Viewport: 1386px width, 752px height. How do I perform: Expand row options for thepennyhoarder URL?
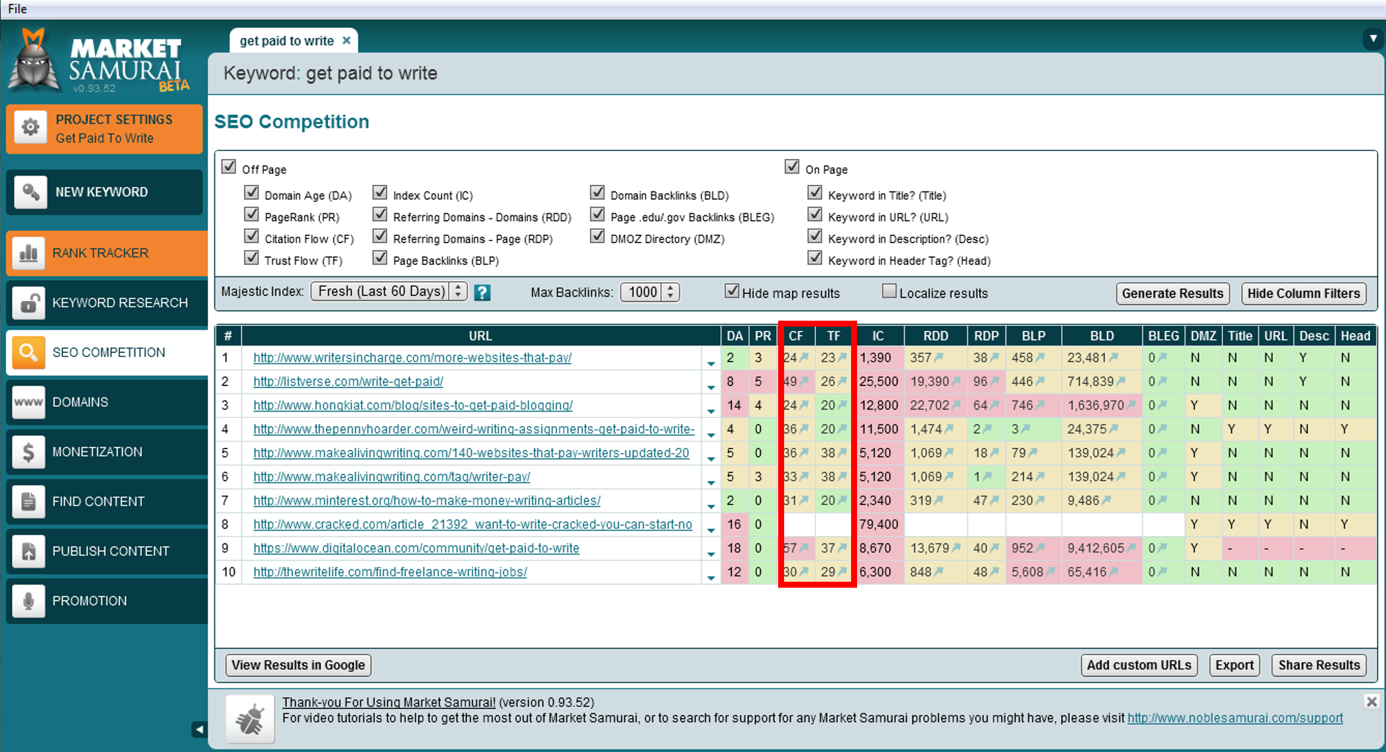point(711,434)
